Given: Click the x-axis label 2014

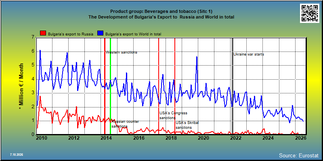Looking at the screenshot, I should (106, 138).
